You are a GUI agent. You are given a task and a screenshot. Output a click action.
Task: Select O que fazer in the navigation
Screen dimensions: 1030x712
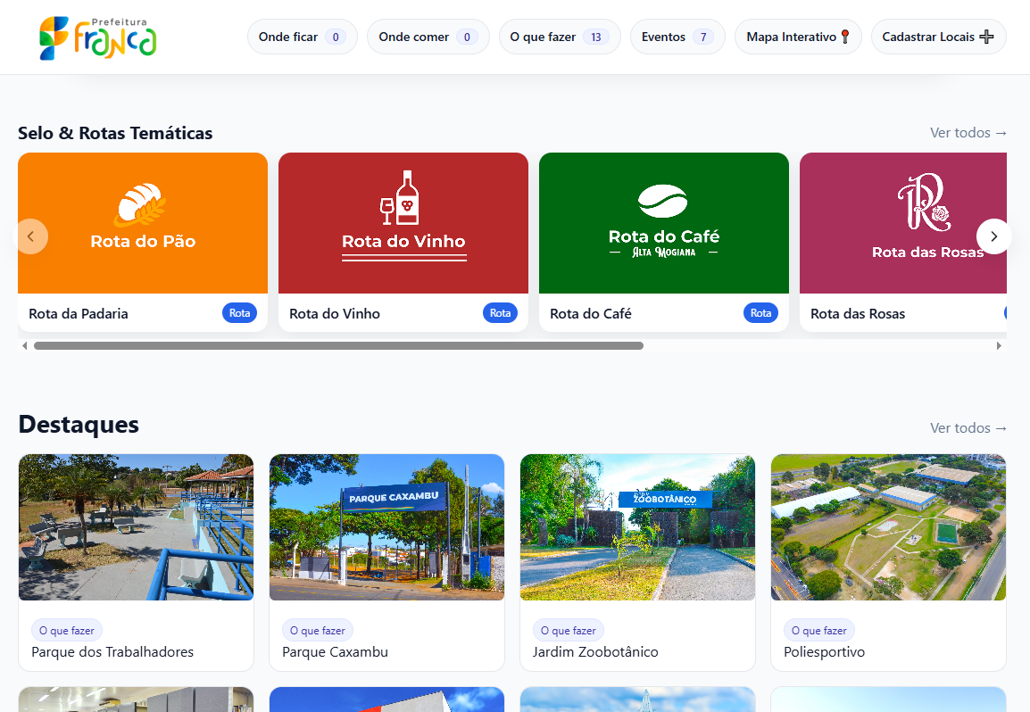click(x=559, y=37)
